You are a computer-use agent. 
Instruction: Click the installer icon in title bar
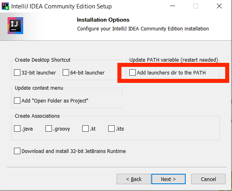(5, 6)
